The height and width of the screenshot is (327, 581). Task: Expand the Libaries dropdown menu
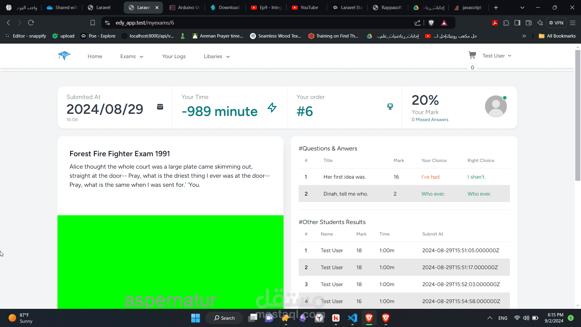[217, 56]
